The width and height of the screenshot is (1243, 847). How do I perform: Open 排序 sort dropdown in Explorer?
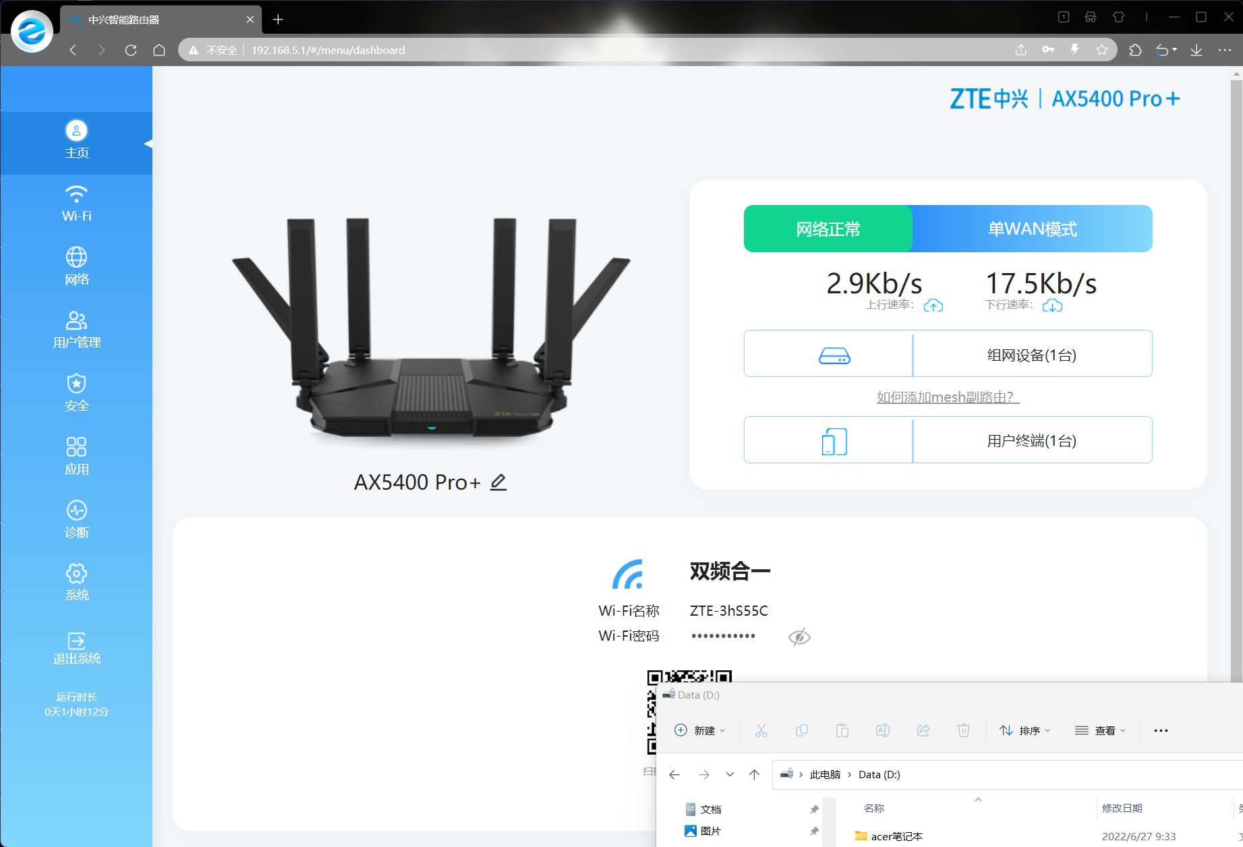[x=1024, y=730]
